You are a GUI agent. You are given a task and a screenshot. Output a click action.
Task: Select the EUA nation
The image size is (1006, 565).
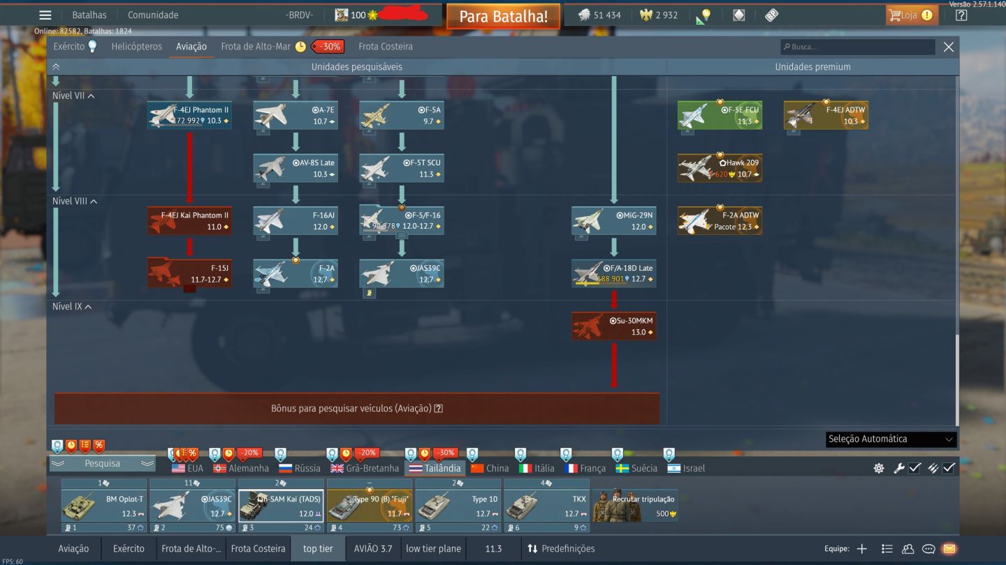[x=188, y=468]
